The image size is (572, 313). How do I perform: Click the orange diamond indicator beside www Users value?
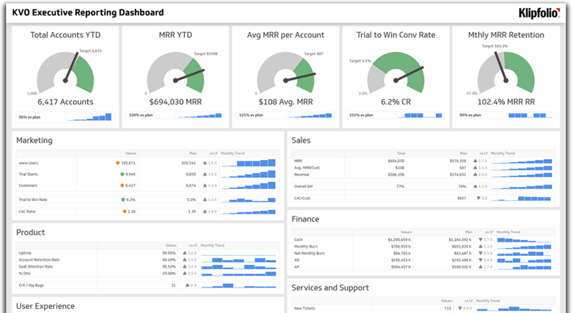coord(117,163)
